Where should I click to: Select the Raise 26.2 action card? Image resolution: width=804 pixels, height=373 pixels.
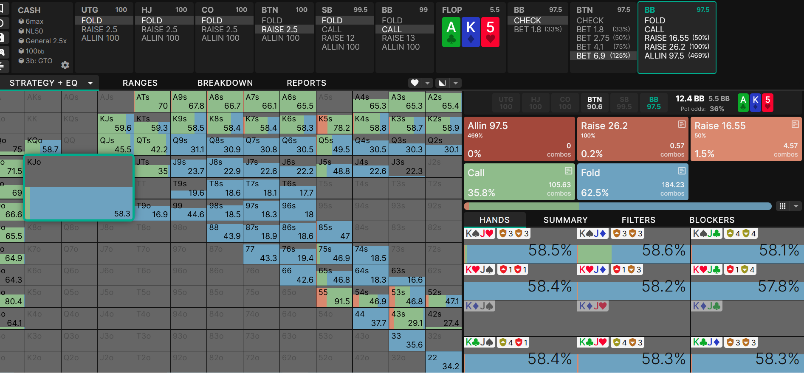pos(632,139)
